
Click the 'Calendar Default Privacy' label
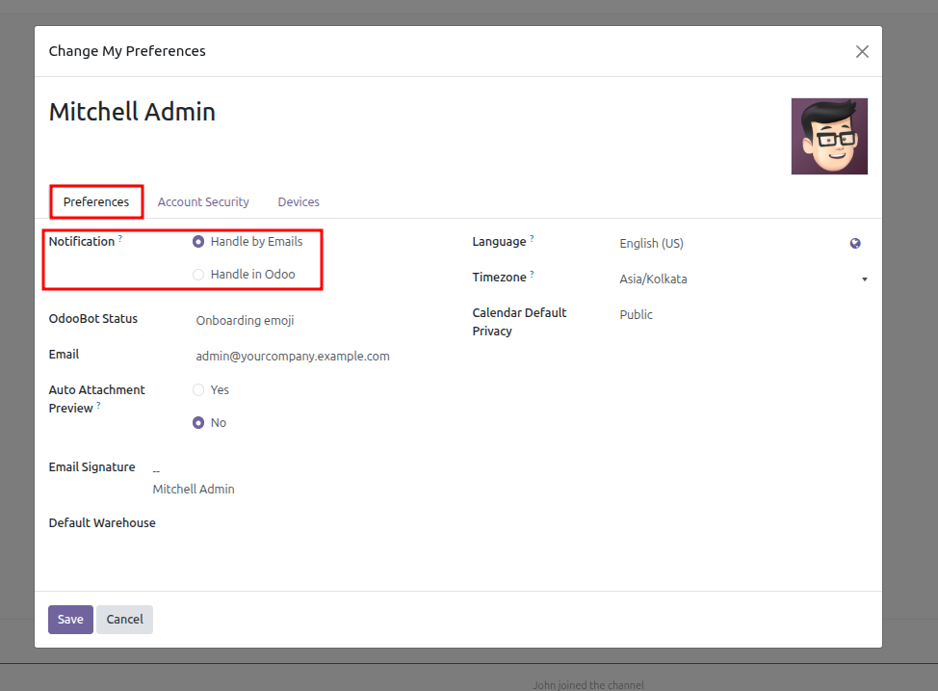click(519, 322)
